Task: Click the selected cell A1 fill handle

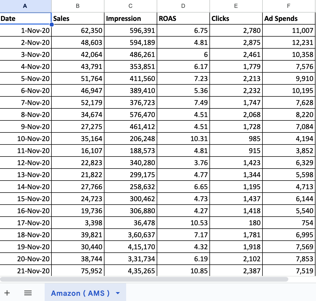Action: pyautogui.click(x=52, y=24)
